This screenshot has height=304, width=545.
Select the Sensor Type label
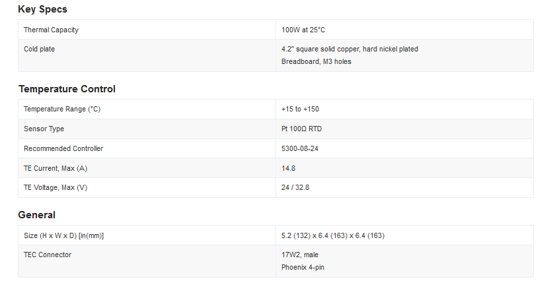coord(44,129)
